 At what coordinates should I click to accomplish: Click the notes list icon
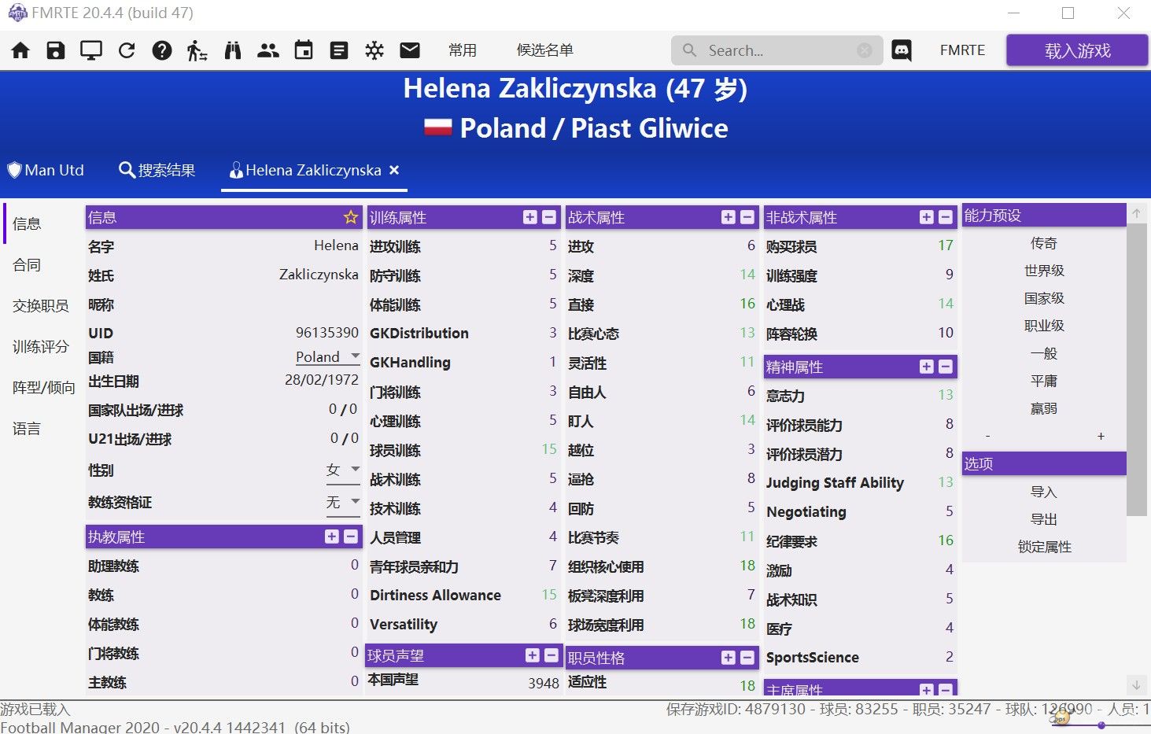point(339,50)
